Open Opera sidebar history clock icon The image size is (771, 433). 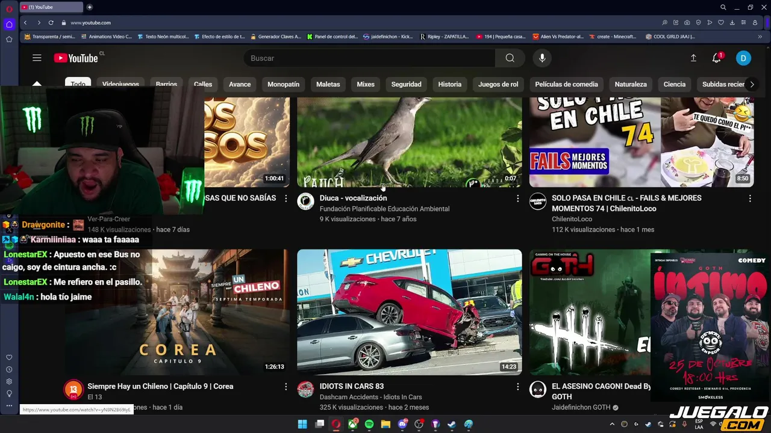(x=9, y=369)
